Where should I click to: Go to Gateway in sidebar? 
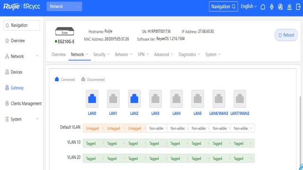(17, 88)
